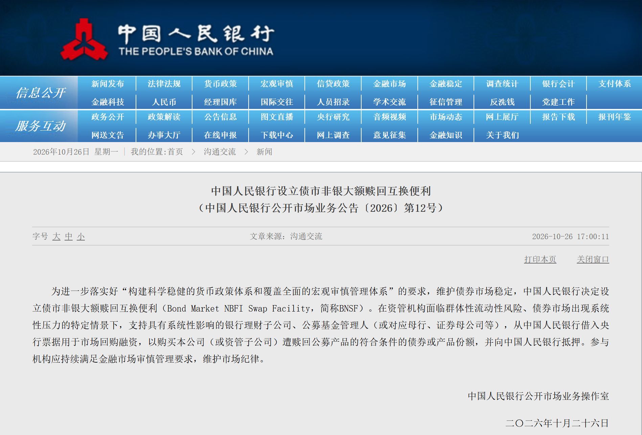
Task: Select 在线申报 menu item
Action: 221,135
